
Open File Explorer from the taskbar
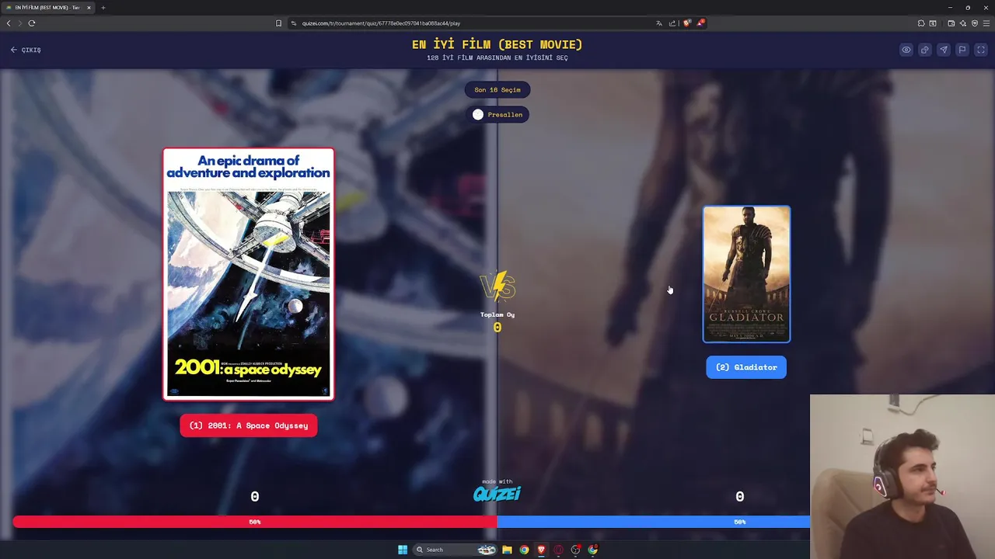(507, 550)
